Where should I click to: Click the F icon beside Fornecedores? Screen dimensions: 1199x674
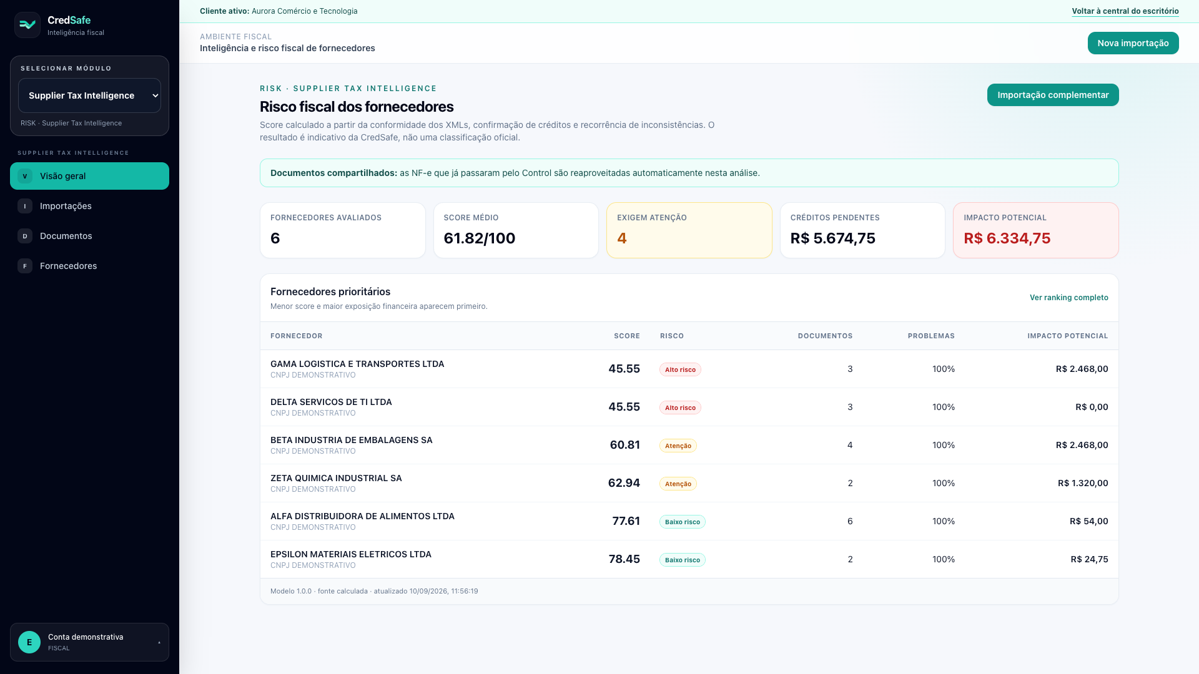coord(25,266)
